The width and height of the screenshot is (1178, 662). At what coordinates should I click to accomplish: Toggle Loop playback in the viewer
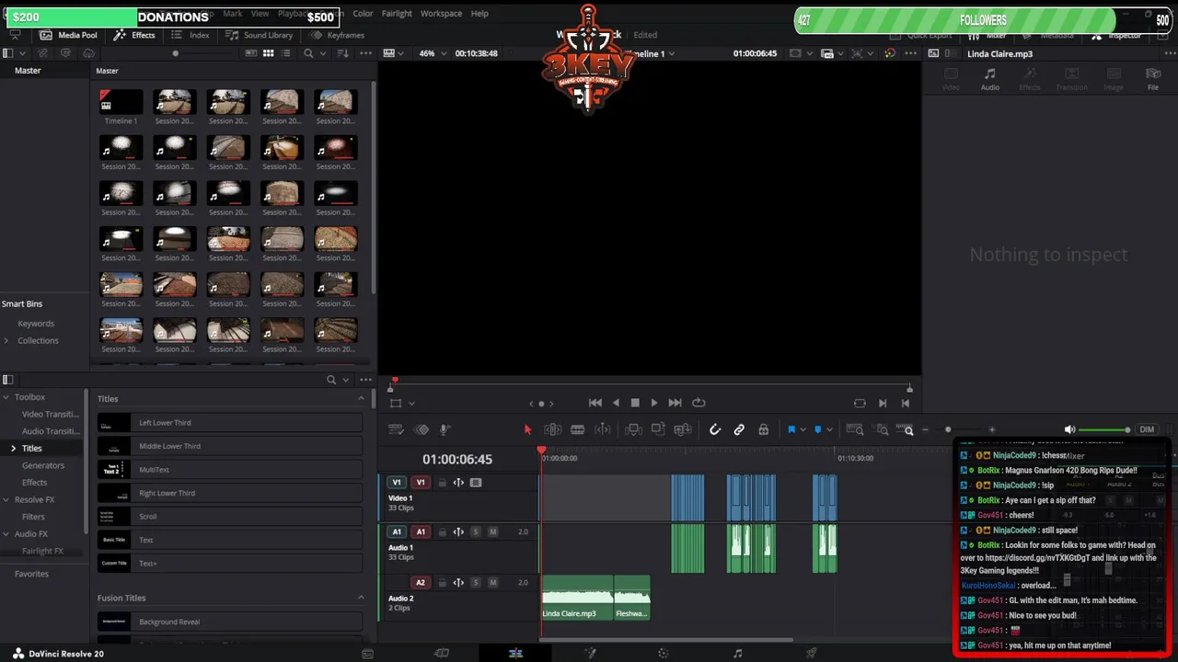pyautogui.click(x=699, y=403)
